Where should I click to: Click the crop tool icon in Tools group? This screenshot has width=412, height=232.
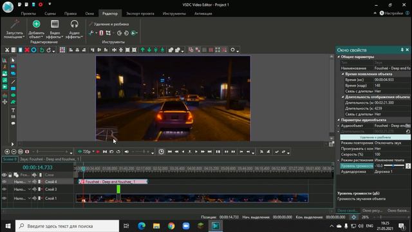tap(108, 33)
